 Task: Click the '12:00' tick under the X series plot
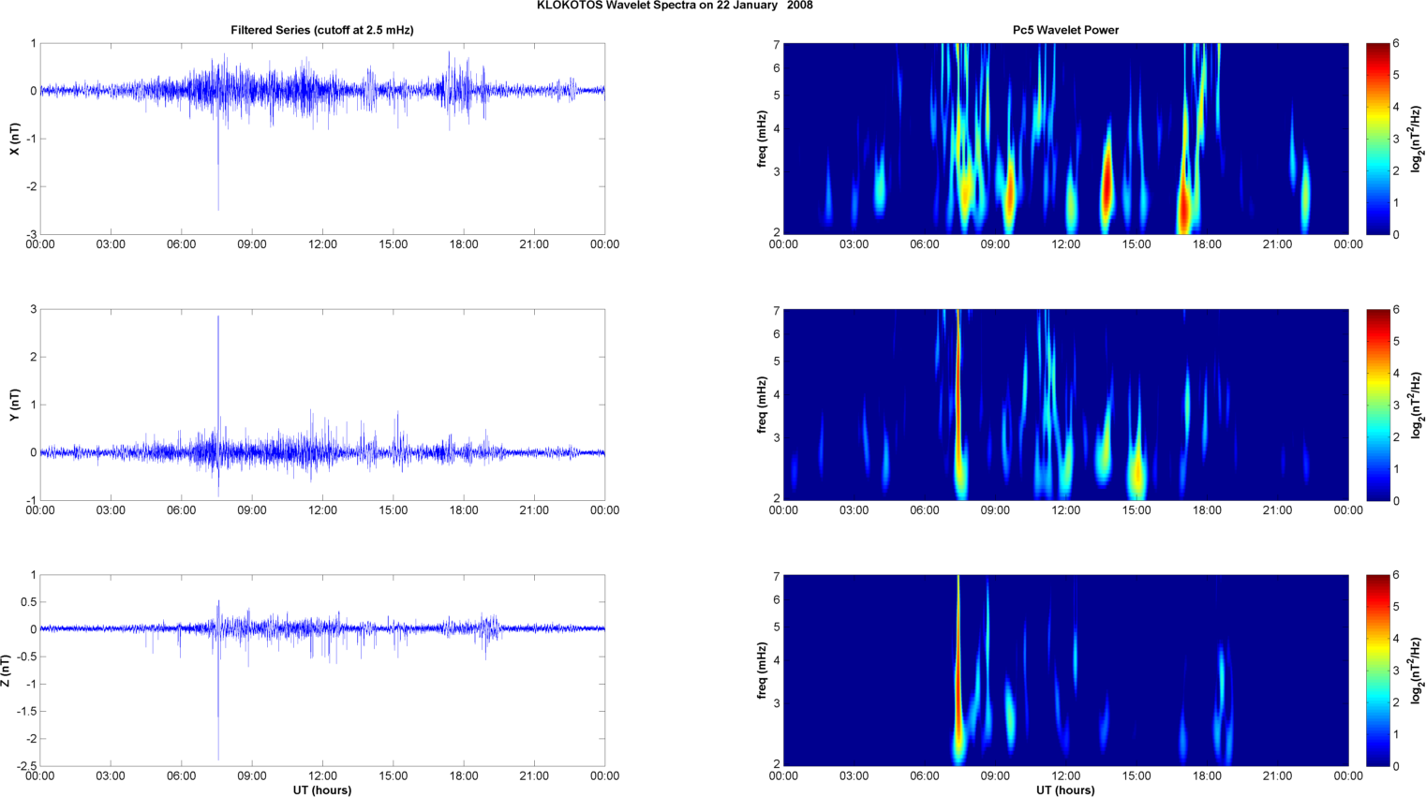[x=322, y=244]
